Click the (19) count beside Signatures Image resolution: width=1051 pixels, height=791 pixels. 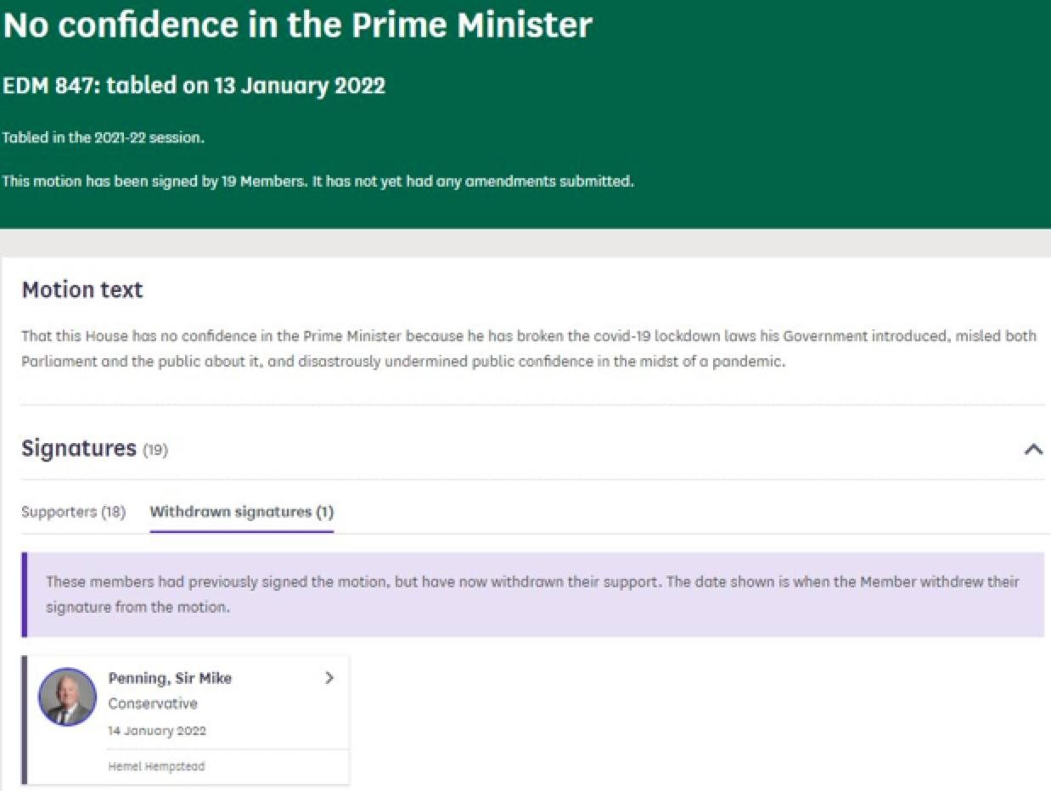coord(155,450)
